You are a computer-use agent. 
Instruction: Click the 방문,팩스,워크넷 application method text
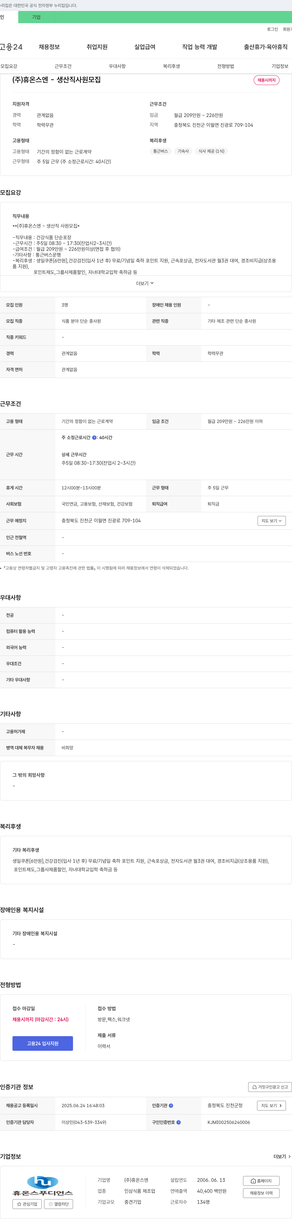113,1019
